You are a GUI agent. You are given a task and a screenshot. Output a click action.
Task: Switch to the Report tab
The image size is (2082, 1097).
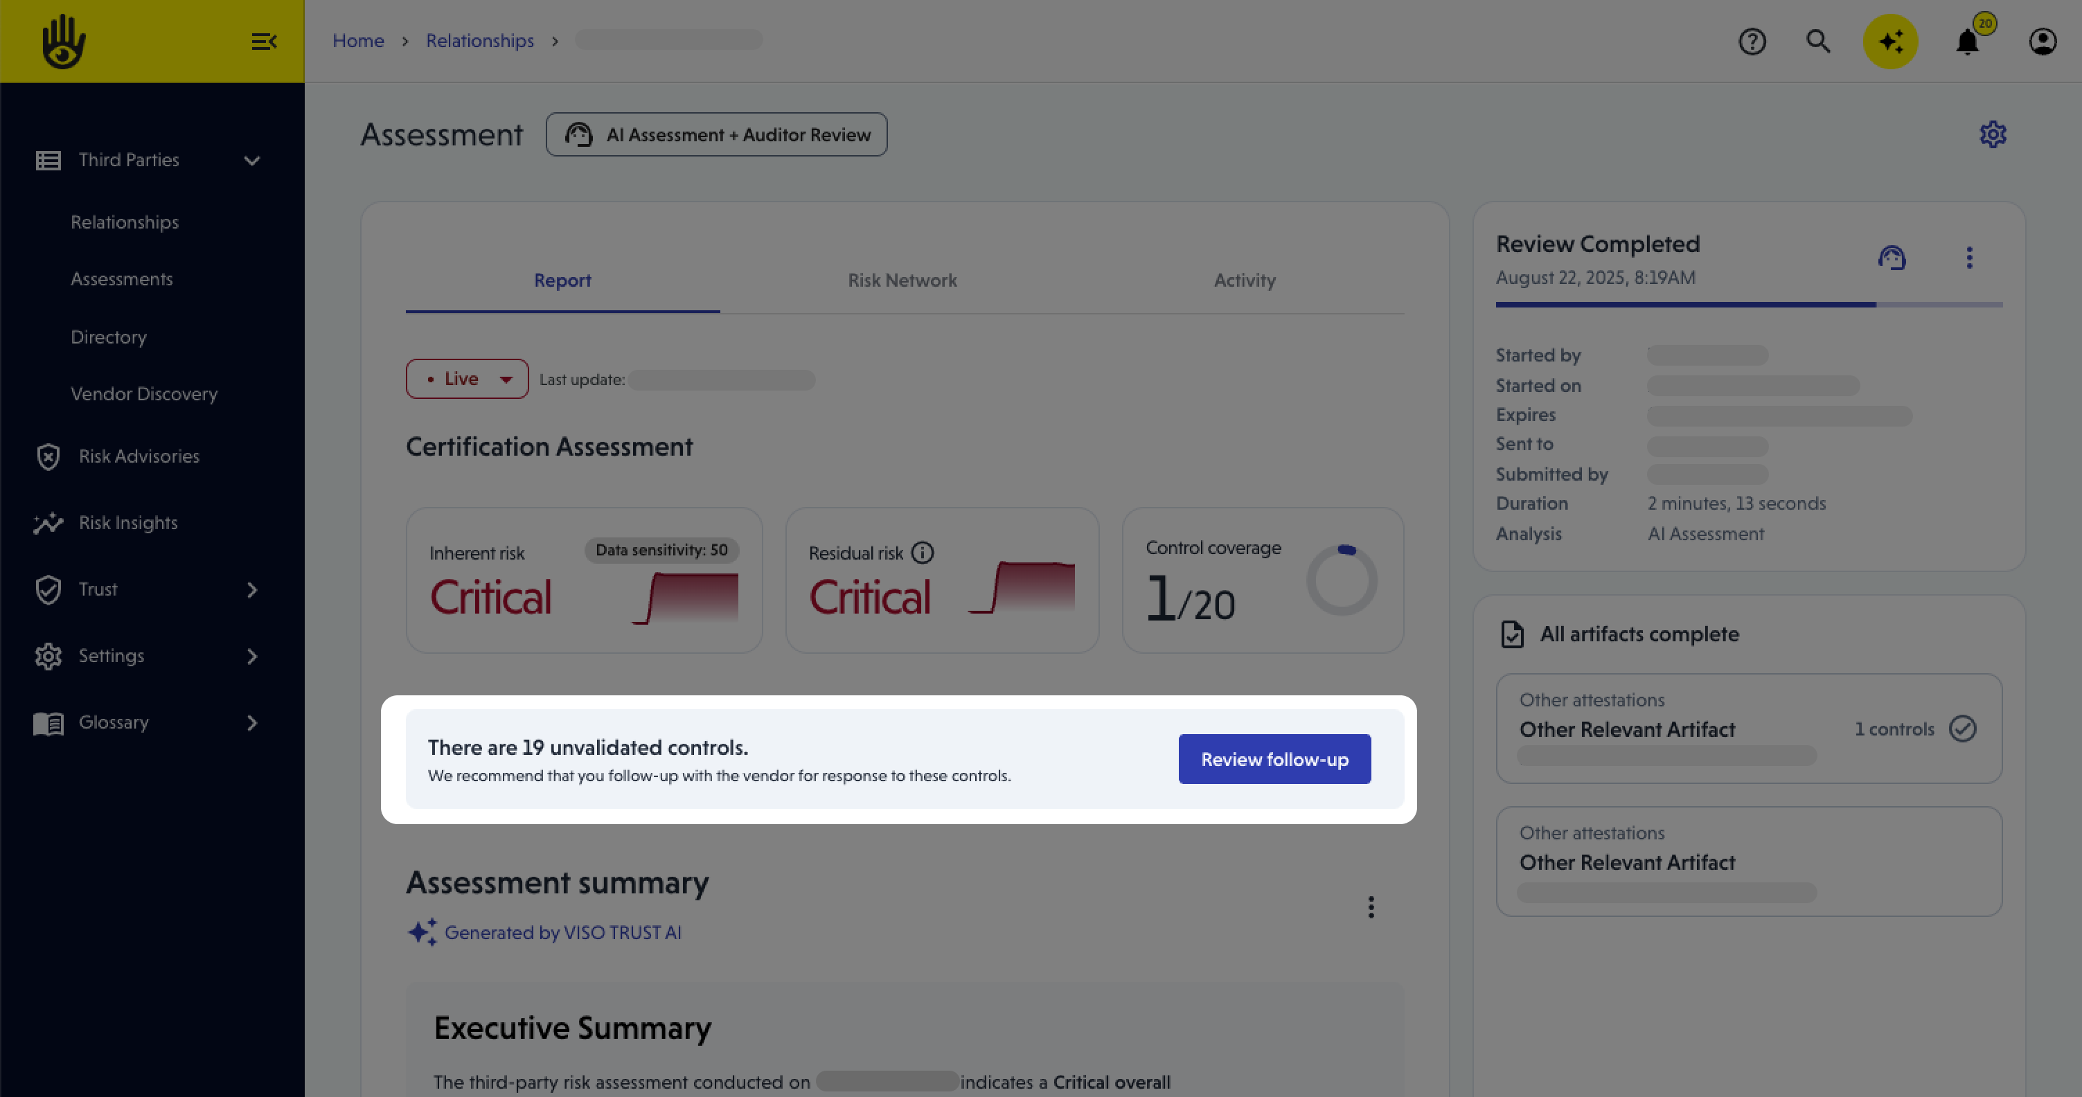point(562,280)
